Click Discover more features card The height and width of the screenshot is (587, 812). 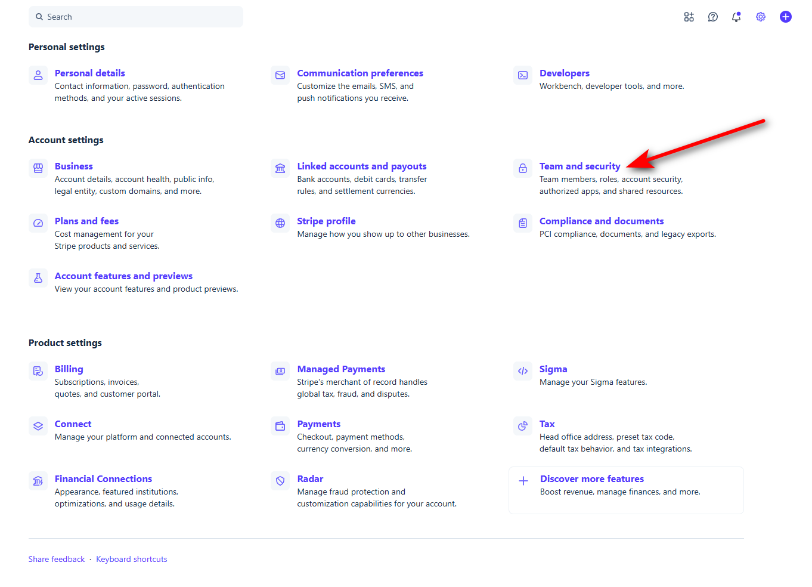point(626,490)
